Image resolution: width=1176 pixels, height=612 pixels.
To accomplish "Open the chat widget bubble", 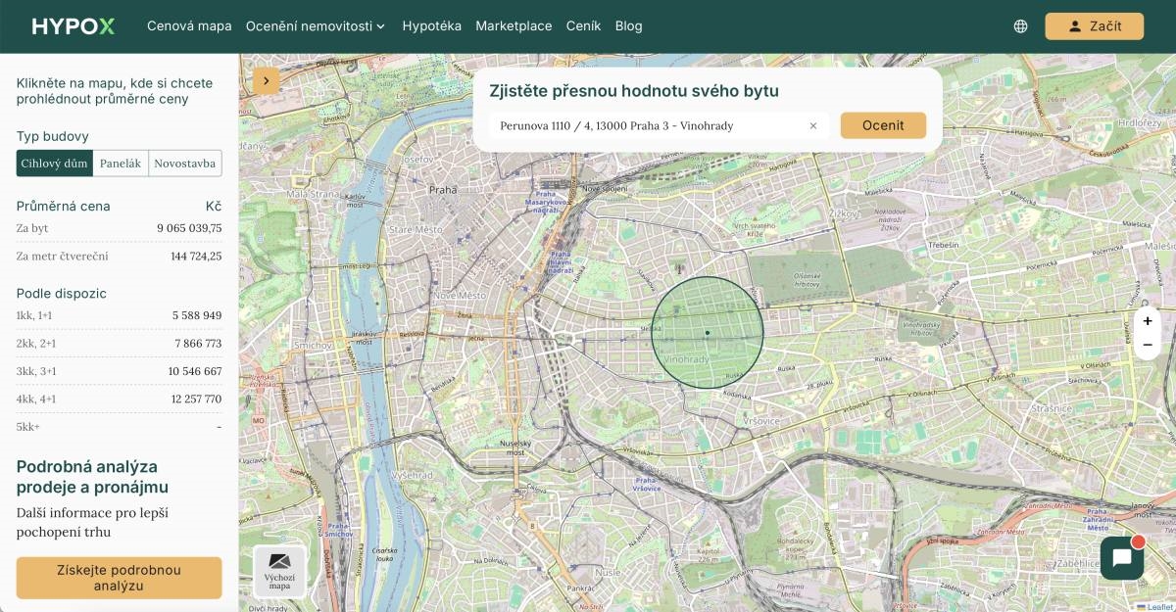I will tap(1122, 559).
